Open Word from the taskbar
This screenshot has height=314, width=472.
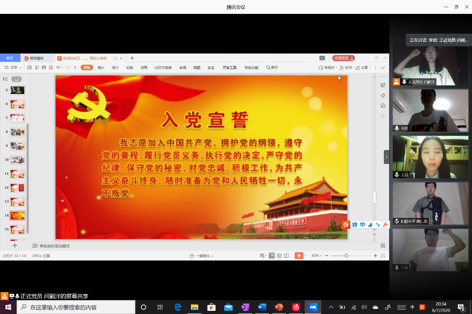click(262, 307)
